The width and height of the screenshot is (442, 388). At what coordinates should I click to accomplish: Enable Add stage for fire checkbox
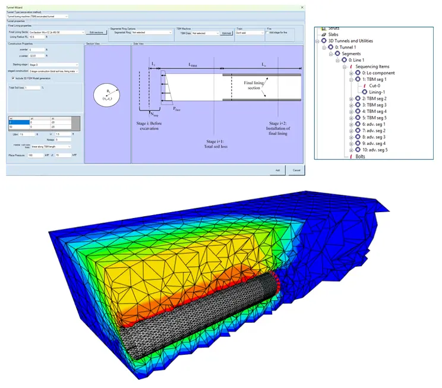coord(267,33)
